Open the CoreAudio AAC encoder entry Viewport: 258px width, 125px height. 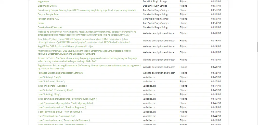point(50,27)
